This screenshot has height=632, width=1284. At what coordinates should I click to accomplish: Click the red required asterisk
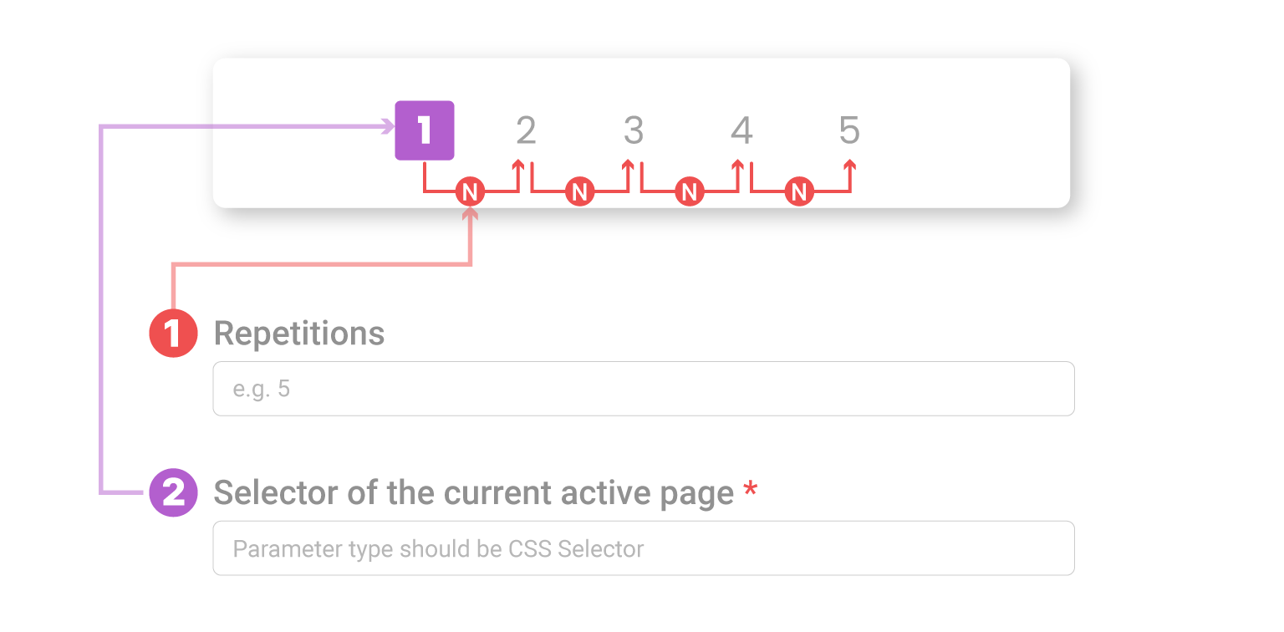751,489
